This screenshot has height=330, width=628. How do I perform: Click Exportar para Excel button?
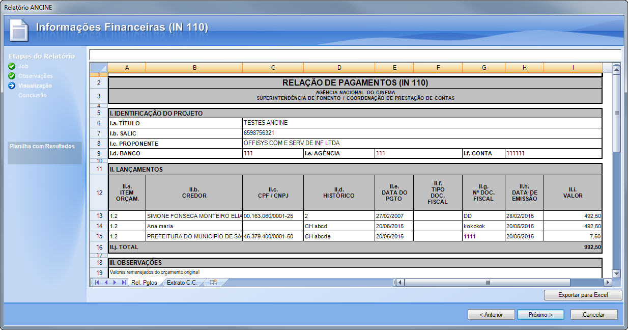583,295
